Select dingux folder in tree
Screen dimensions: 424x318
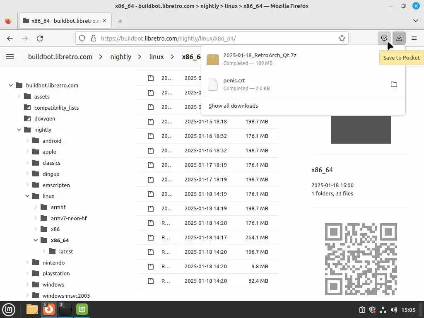click(51, 174)
